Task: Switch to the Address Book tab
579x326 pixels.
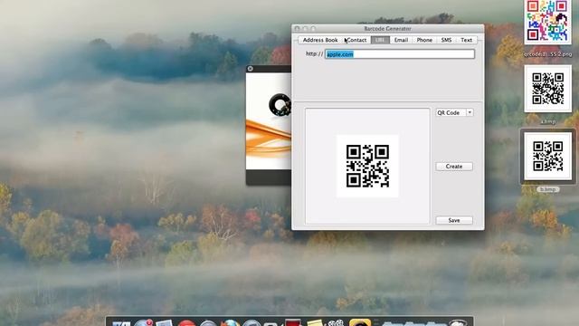Action: (x=320, y=40)
